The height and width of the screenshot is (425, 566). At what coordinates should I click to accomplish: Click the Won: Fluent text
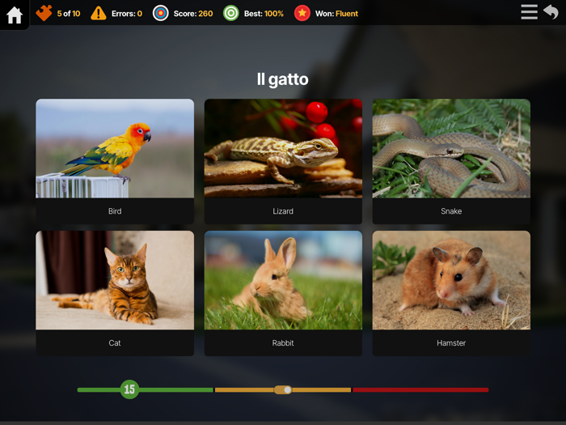click(337, 14)
